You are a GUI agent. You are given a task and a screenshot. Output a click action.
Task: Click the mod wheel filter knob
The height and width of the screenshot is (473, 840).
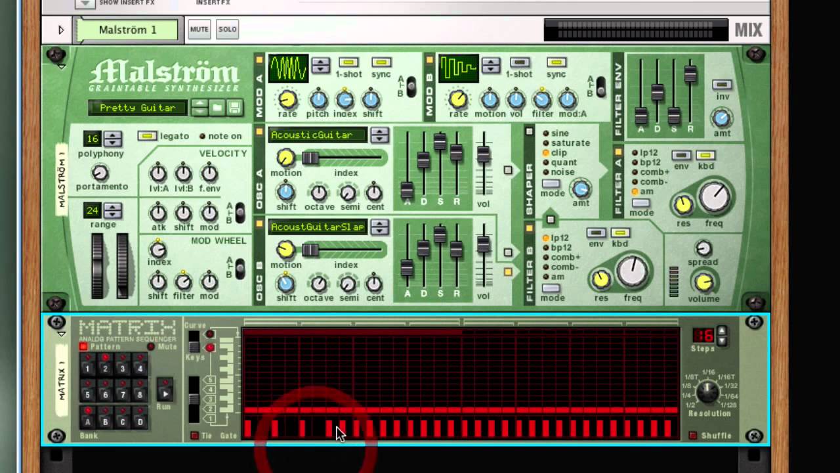[x=184, y=282]
